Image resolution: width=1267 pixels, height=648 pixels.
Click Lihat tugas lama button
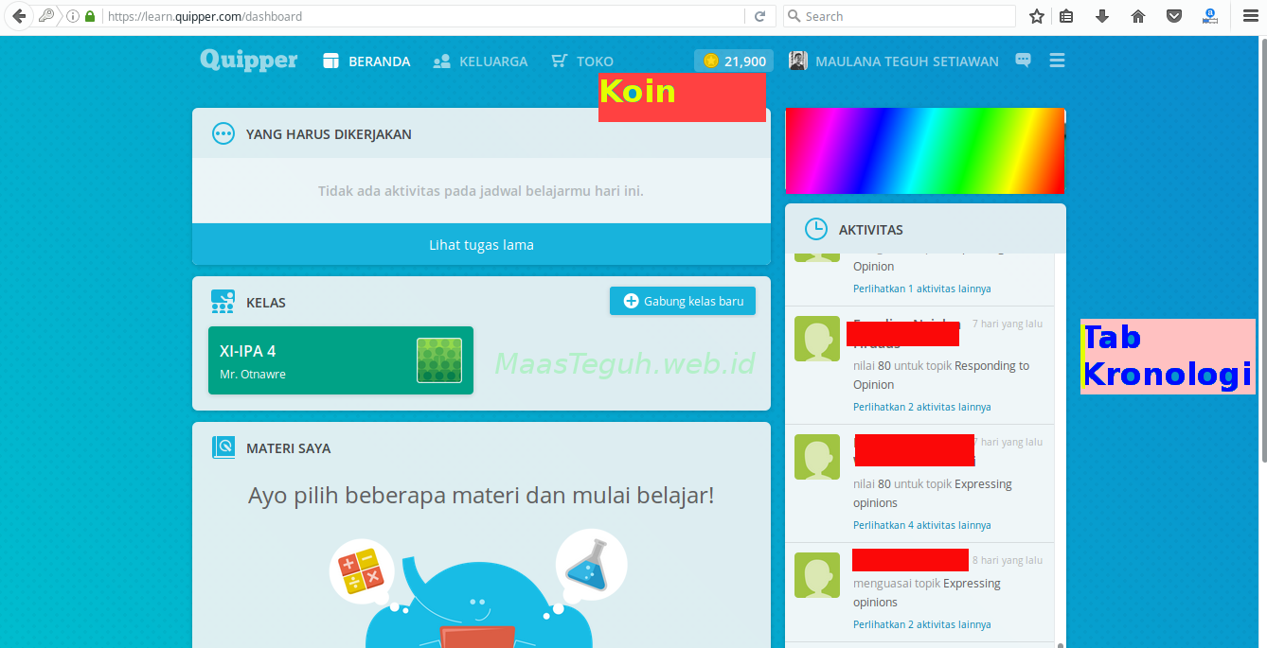point(481,244)
